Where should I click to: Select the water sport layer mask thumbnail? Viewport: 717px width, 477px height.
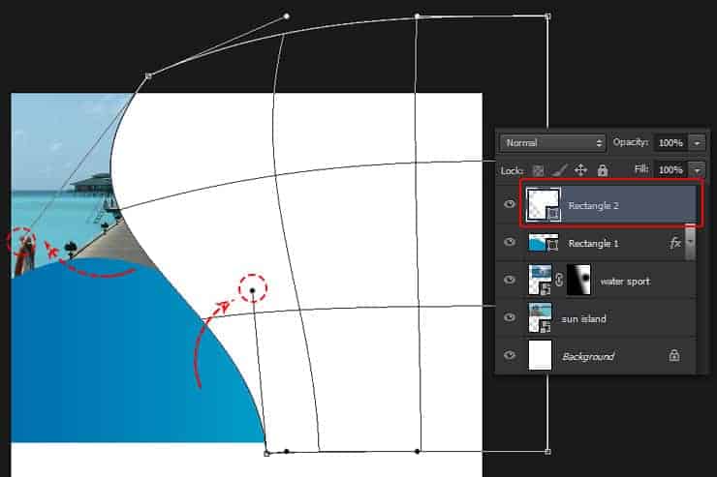(x=577, y=281)
